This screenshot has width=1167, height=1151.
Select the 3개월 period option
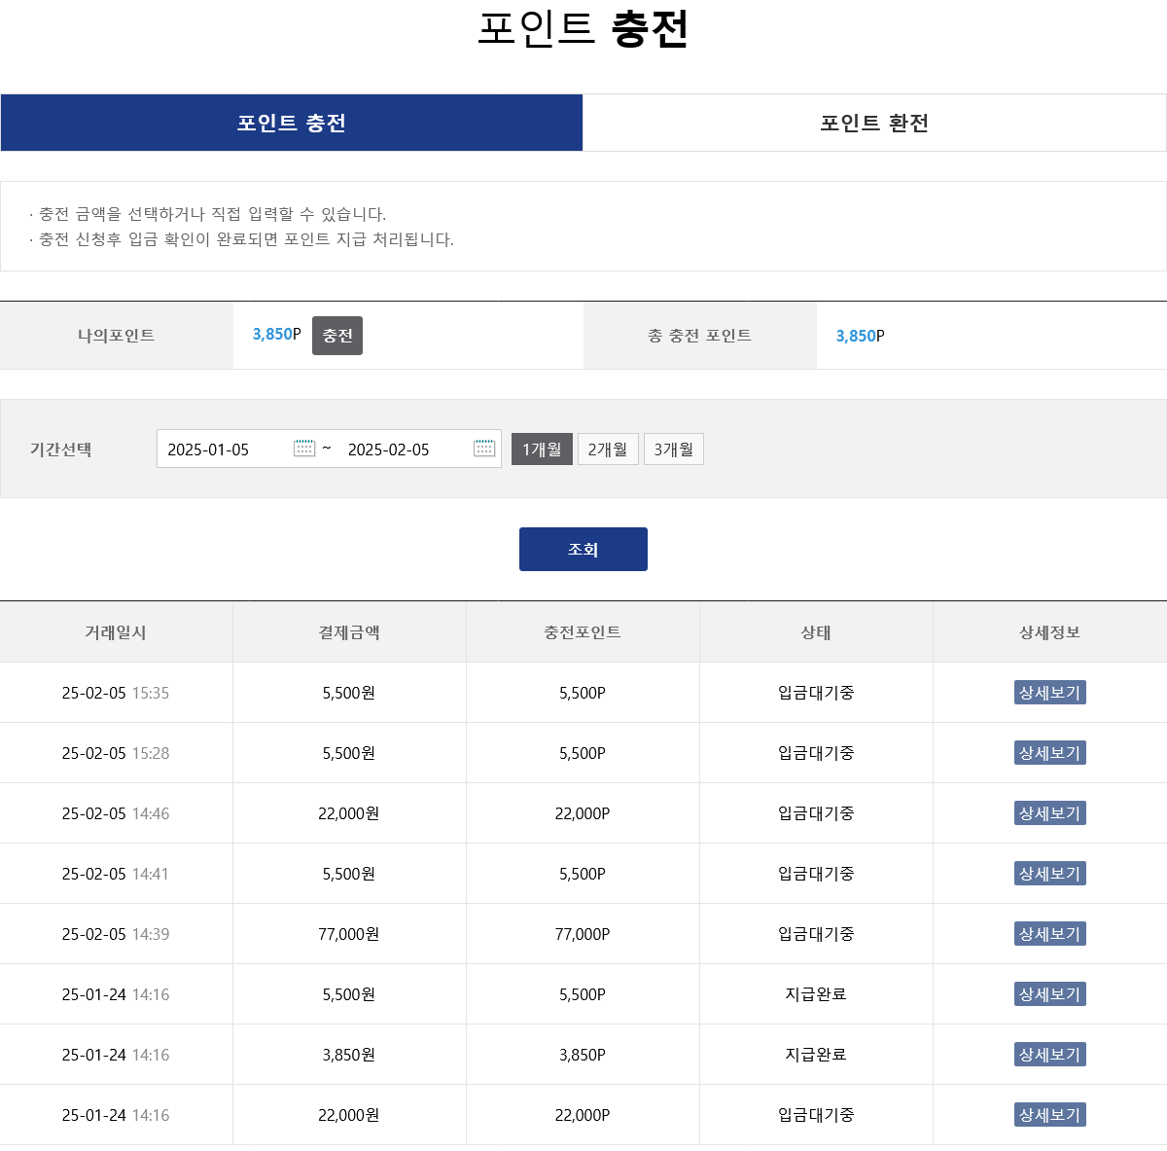(673, 450)
